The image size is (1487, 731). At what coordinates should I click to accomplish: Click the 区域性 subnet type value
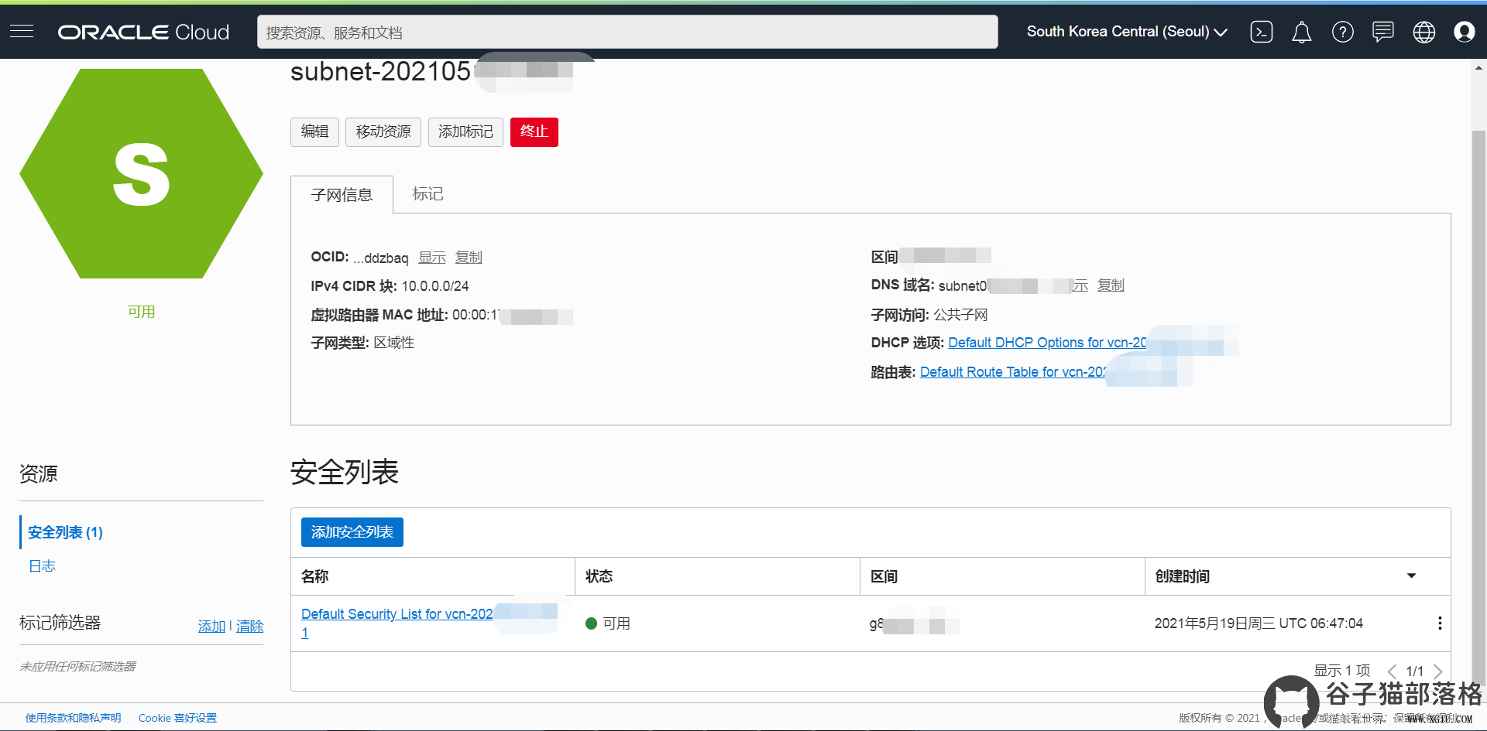pos(394,343)
